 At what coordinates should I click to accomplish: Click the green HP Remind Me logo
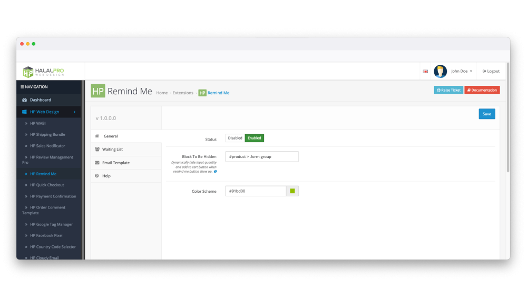click(98, 91)
